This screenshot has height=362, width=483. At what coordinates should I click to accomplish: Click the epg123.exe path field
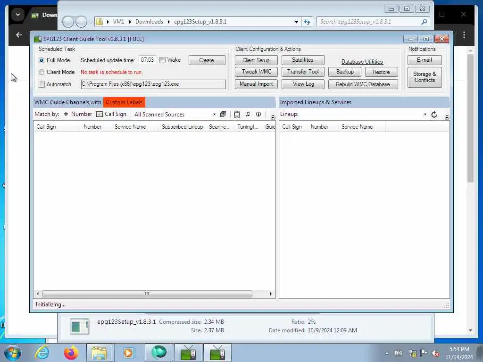click(x=153, y=84)
